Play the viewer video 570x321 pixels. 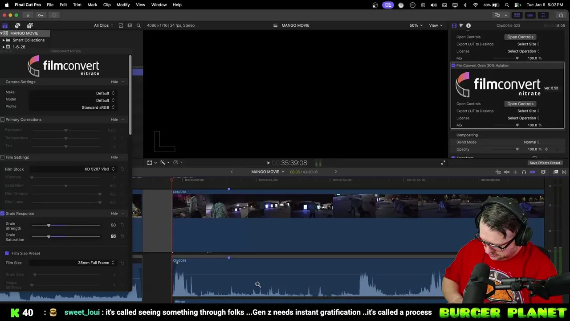268,163
